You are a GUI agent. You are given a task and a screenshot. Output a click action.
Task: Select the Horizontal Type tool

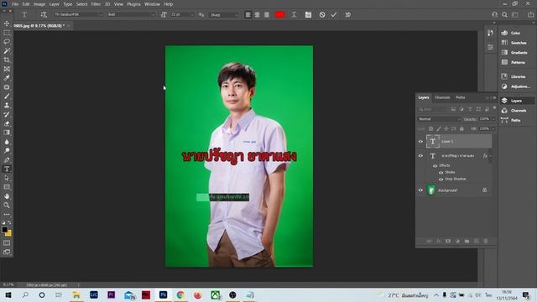coord(7,169)
